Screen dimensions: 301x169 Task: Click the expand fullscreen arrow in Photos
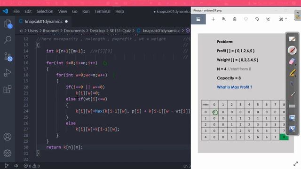tap(296, 163)
